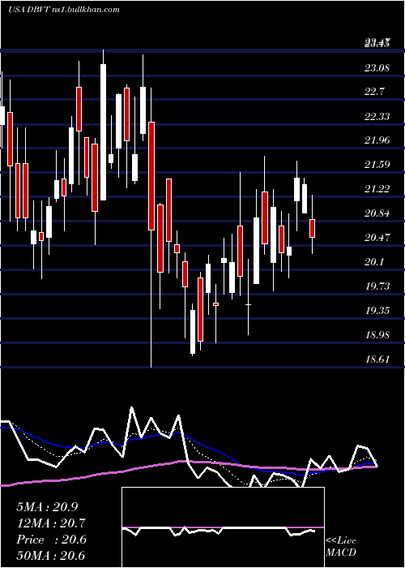Click the Price : 20.6 value

click(x=51, y=540)
